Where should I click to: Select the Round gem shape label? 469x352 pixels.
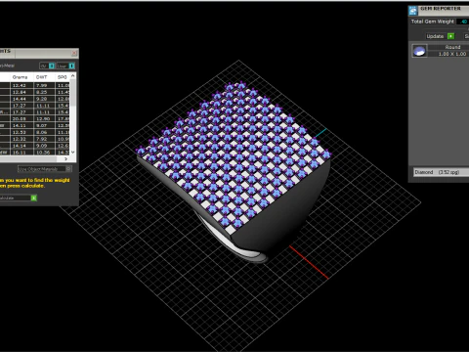coord(452,47)
